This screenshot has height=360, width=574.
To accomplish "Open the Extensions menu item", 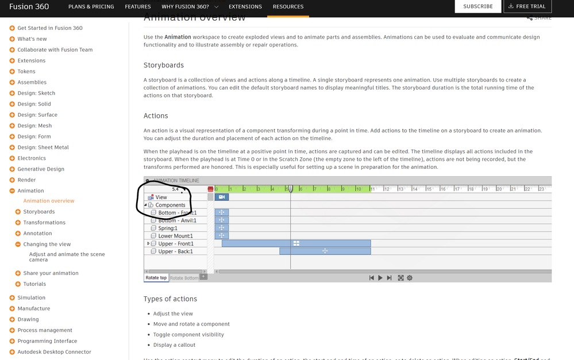I will pos(245,6).
